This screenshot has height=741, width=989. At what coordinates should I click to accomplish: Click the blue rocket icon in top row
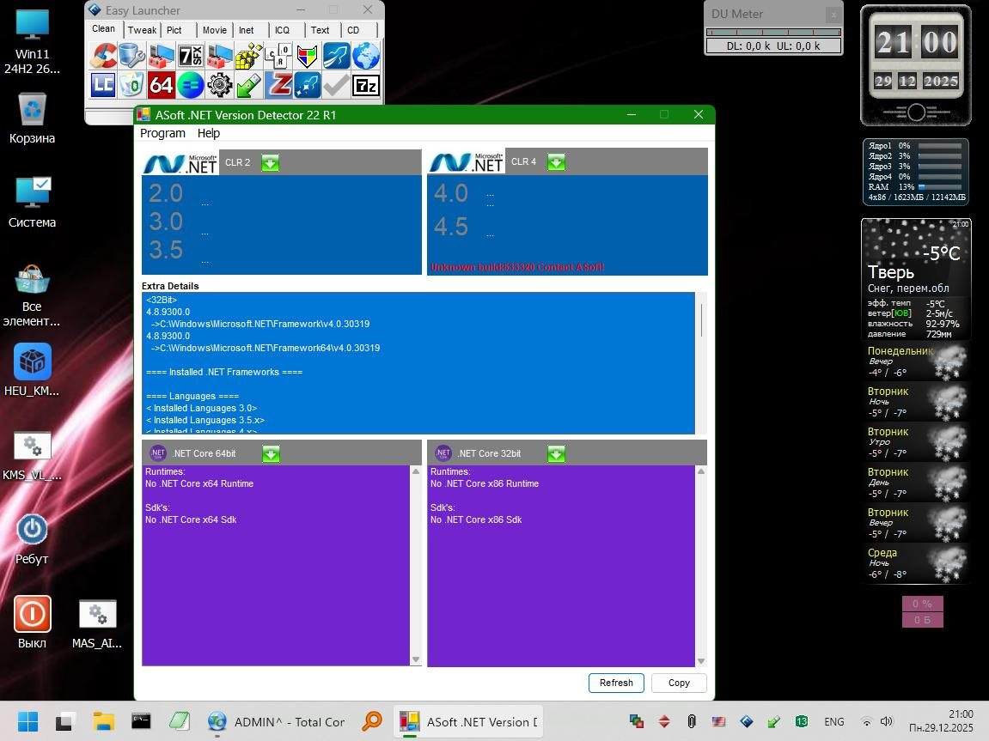337,56
